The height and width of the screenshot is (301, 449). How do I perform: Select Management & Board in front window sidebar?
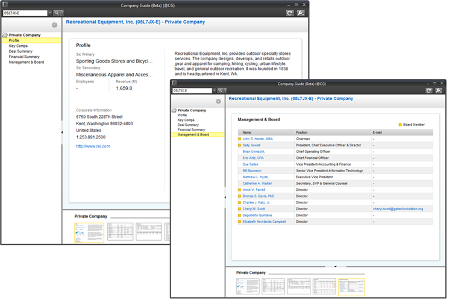pyautogui.click(x=198, y=134)
